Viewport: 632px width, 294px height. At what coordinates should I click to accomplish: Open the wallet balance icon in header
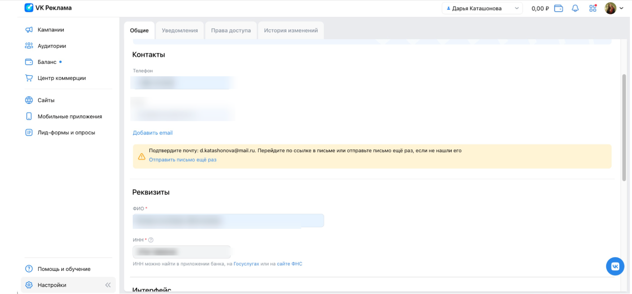click(558, 9)
